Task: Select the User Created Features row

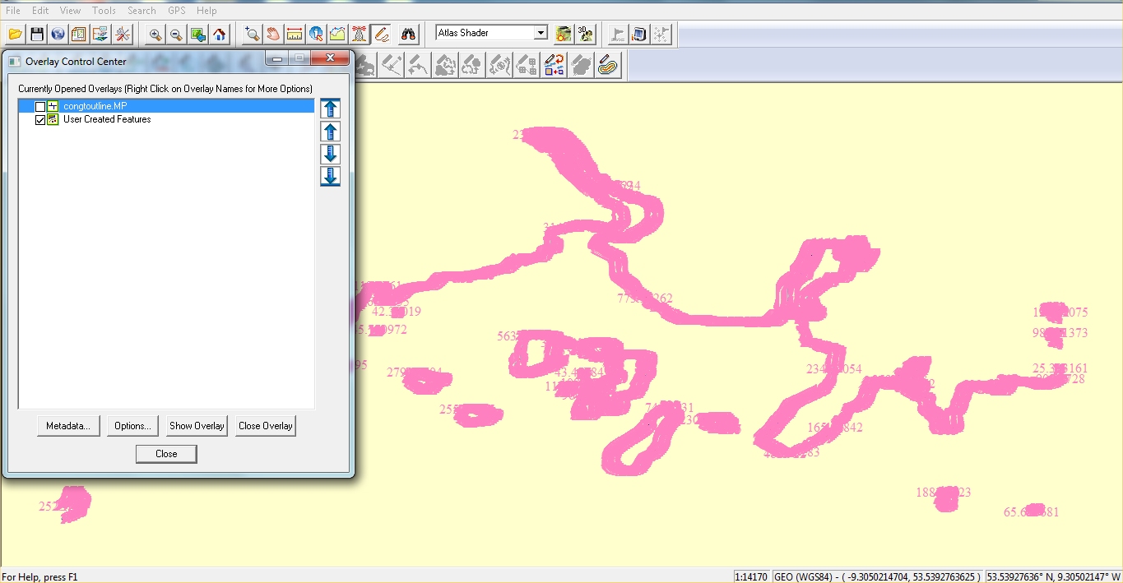Action: click(166, 119)
